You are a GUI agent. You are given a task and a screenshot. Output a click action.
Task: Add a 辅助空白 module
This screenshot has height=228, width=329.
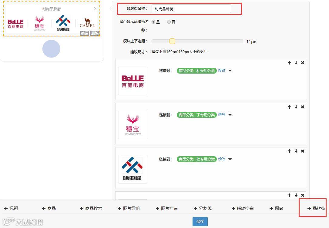tap(243, 209)
